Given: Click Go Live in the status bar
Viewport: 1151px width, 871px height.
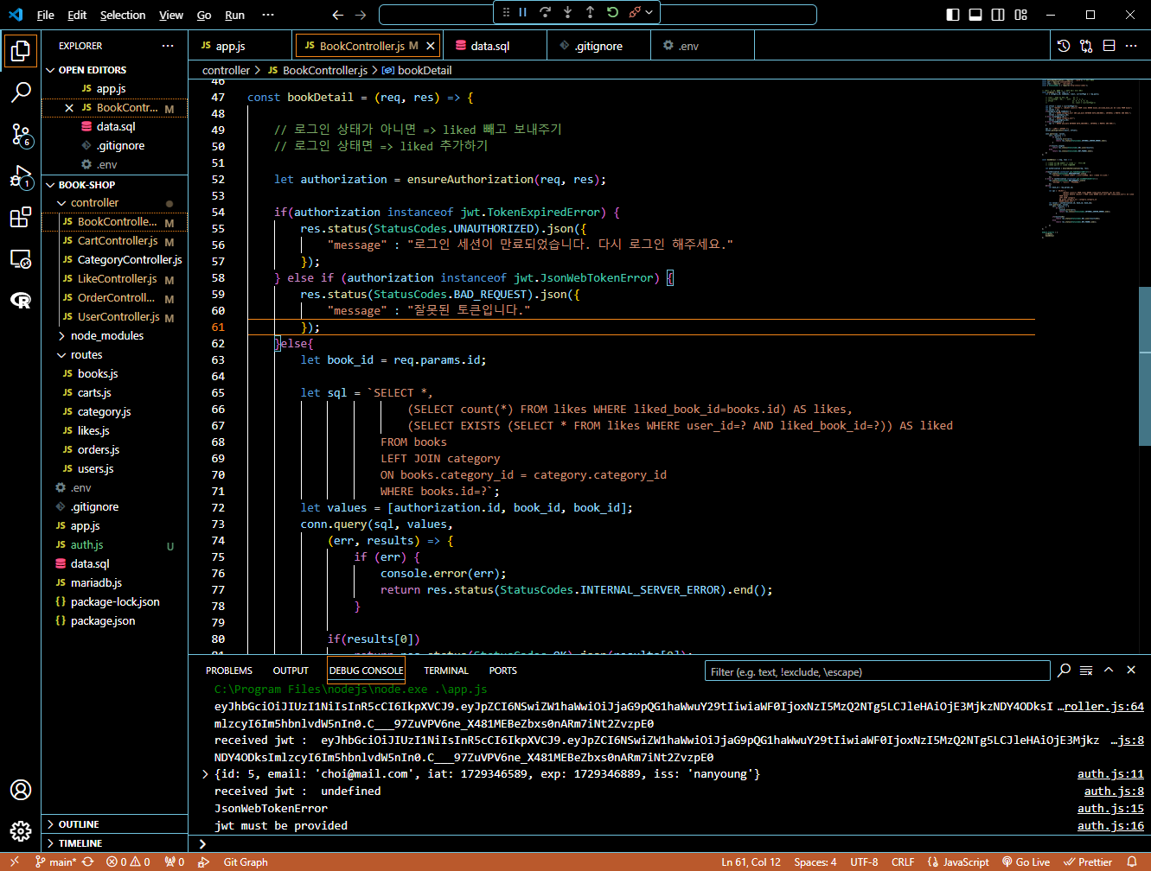Looking at the screenshot, I should tap(1026, 862).
